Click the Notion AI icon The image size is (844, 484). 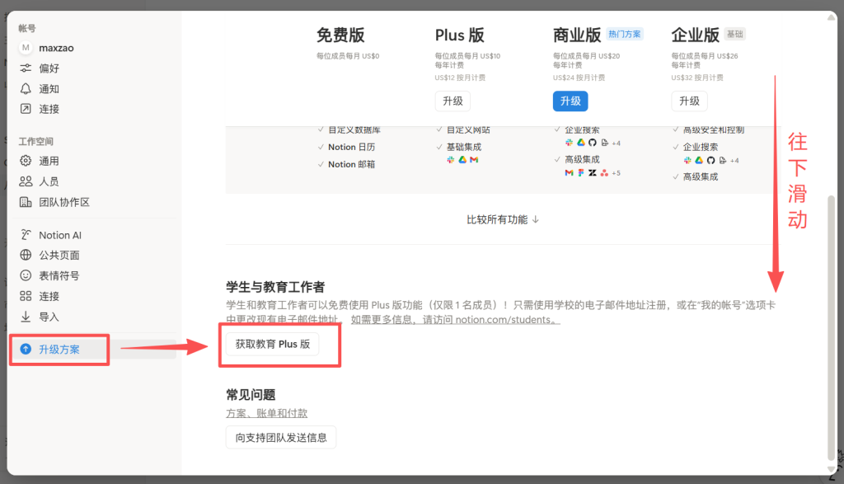tap(26, 235)
